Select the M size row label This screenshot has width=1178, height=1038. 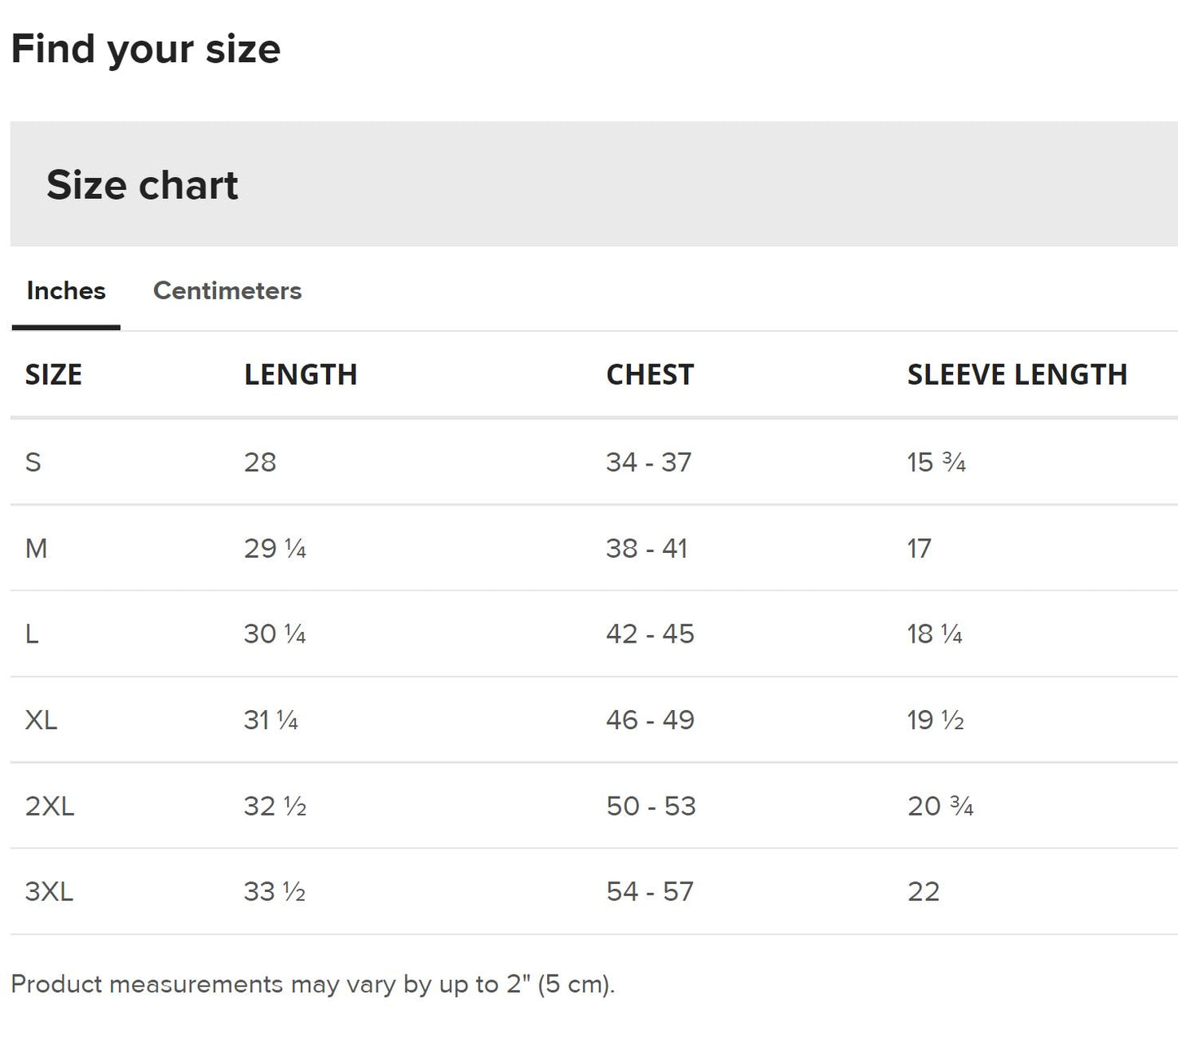pyautogui.click(x=37, y=549)
